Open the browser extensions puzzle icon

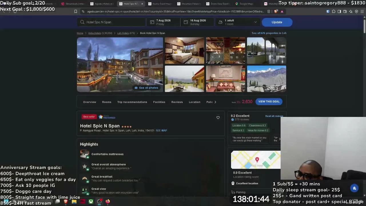point(333,11)
